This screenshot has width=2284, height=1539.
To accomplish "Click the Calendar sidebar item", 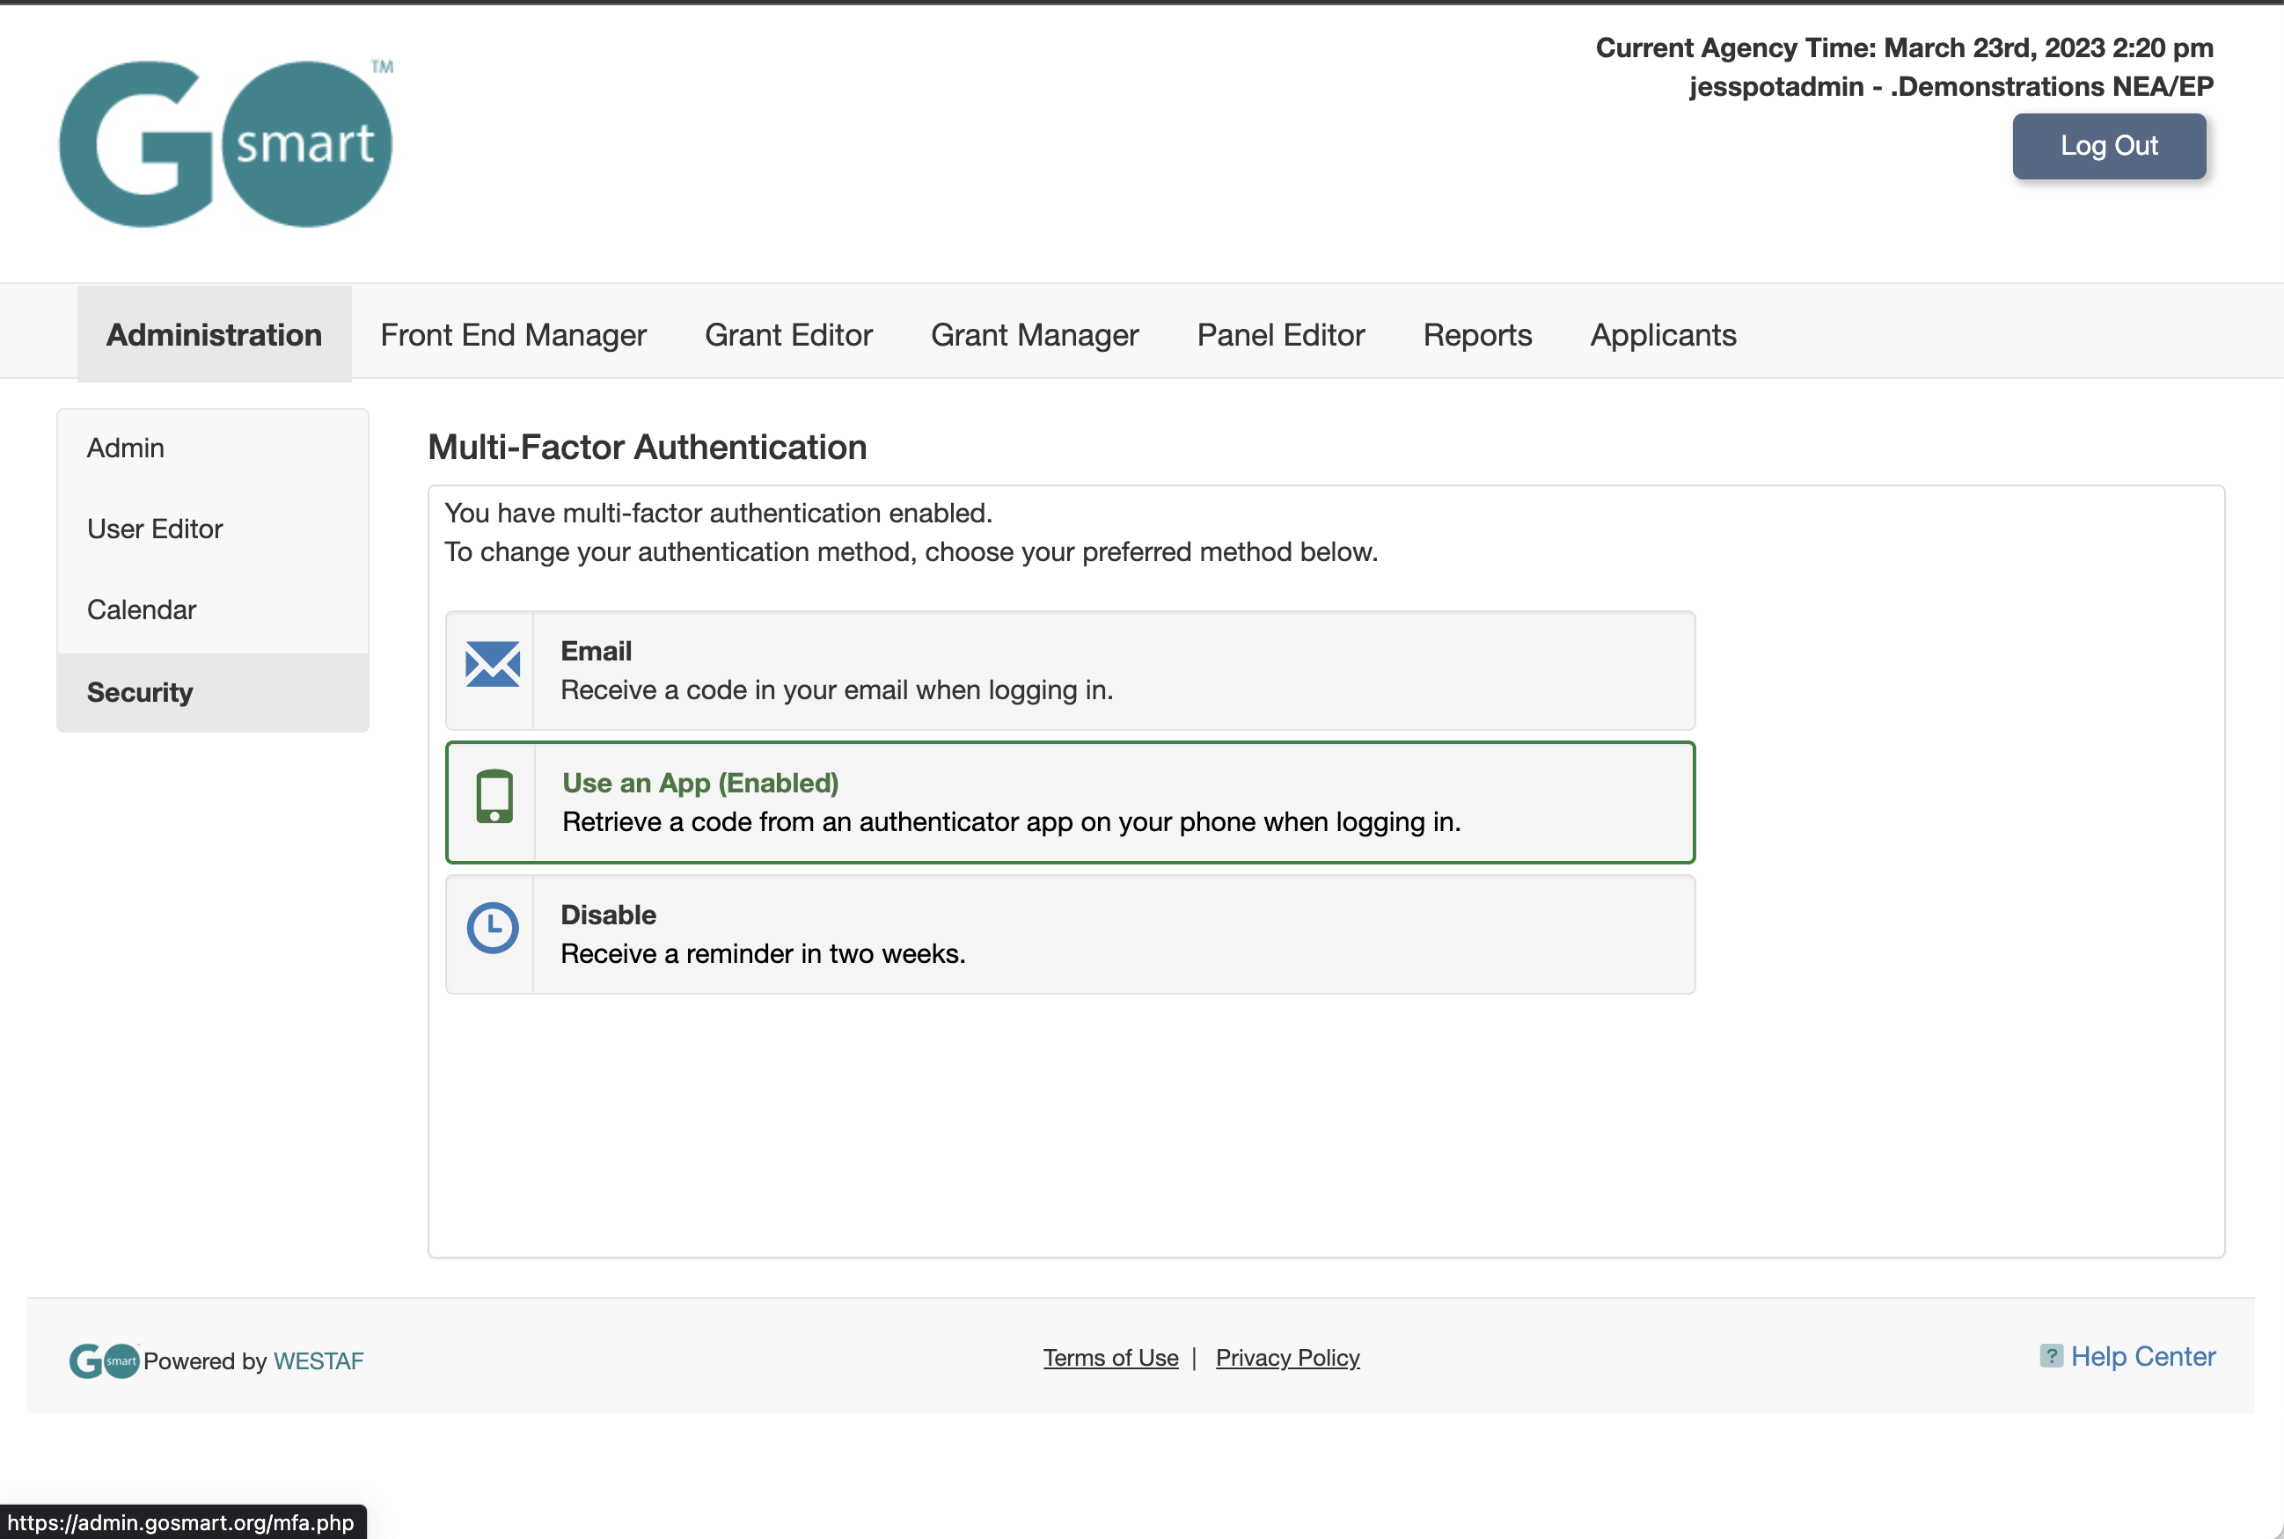I will 143,609.
